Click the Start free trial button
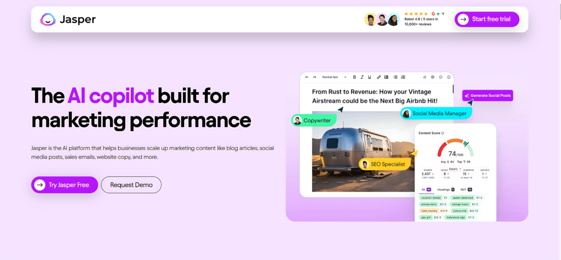Screen dimensions: 561x260 point(486,19)
